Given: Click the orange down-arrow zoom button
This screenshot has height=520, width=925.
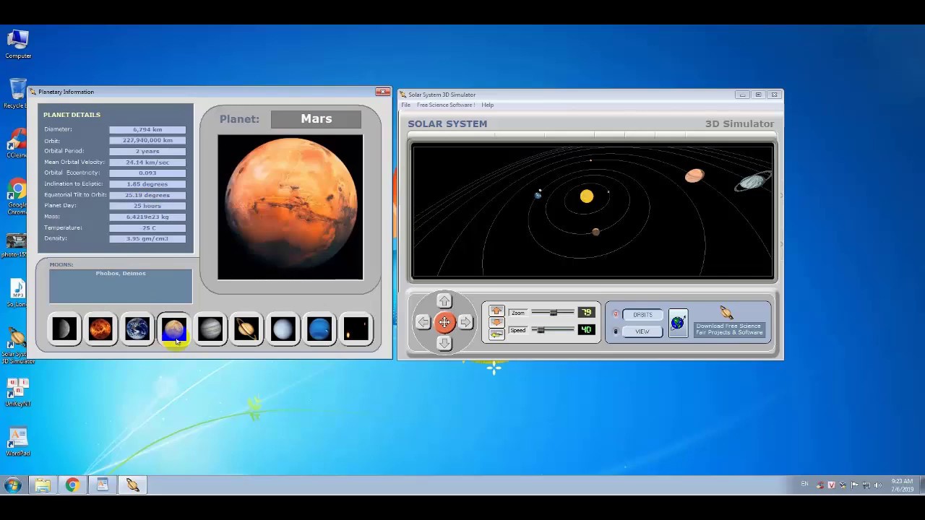Looking at the screenshot, I should pyautogui.click(x=496, y=322).
